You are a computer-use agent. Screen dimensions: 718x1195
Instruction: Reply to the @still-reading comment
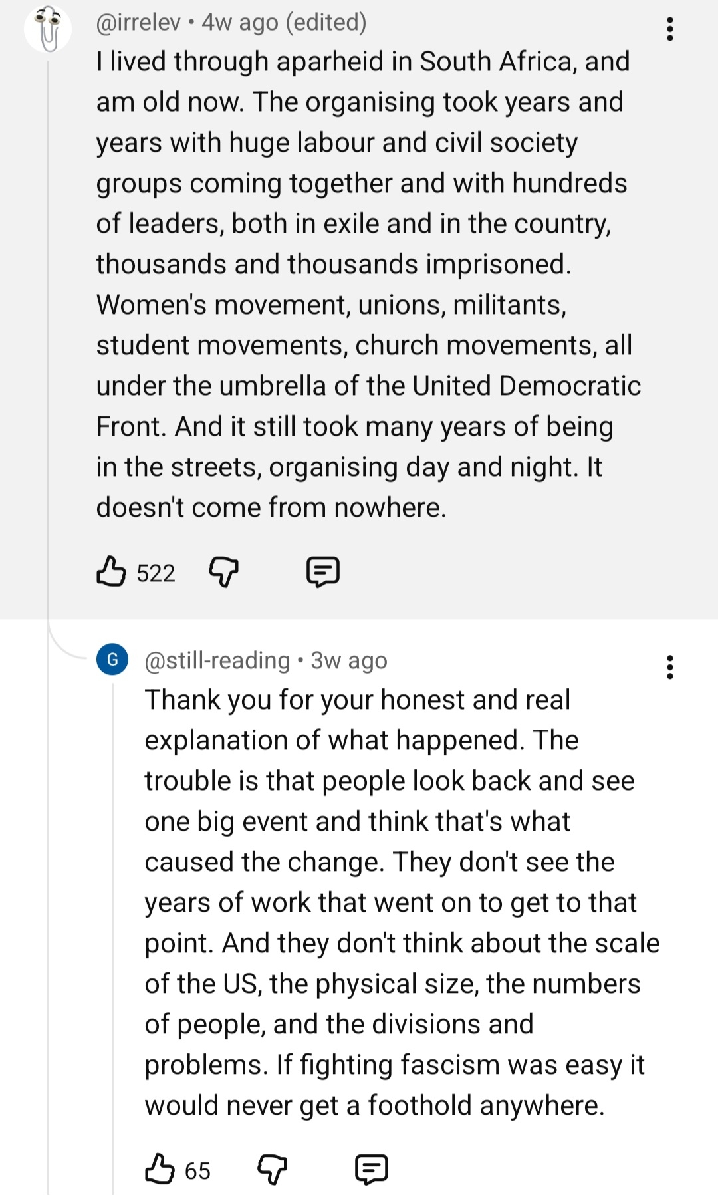coord(372,1169)
